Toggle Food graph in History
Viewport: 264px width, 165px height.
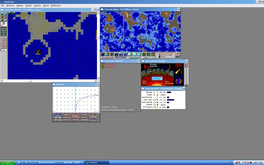point(84,120)
